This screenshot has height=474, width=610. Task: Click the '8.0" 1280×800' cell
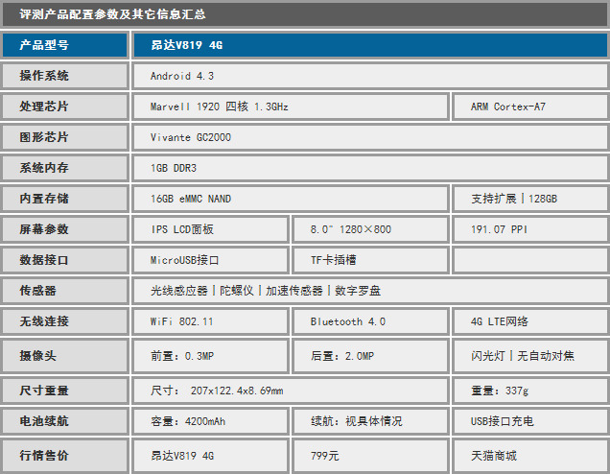371,229
